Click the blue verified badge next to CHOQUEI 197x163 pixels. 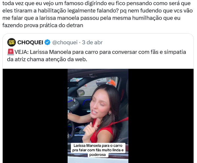coord(48,42)
